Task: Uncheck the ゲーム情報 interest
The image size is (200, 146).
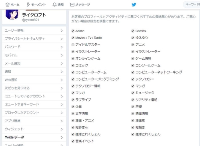Action: [133, 59]
